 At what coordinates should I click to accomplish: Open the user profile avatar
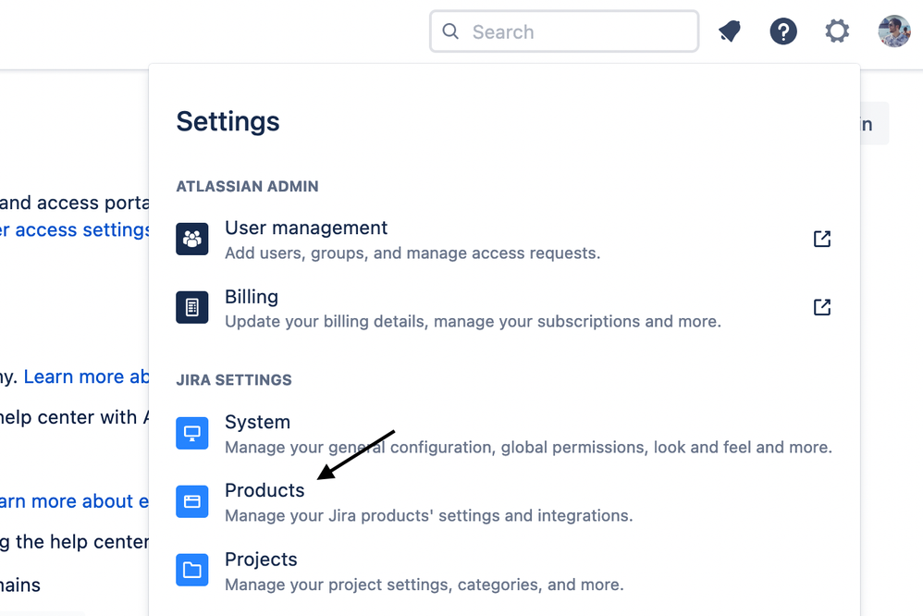[x=894, y=31]
